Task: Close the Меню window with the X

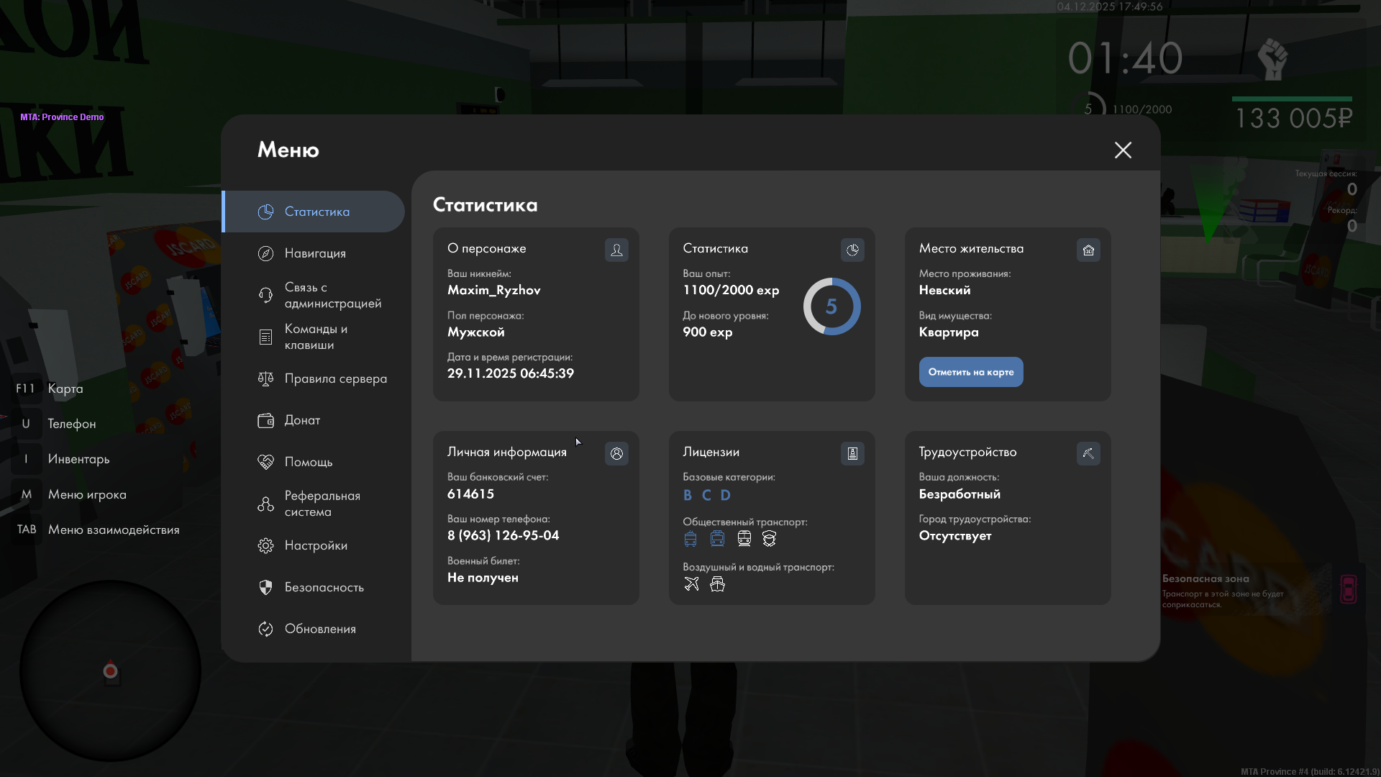Action: [1123, 150]
